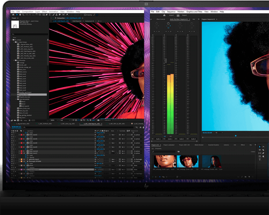Click the Audio 2 pan knob
269x215 pixels.
pyautogui.click(x=168, y=23)
